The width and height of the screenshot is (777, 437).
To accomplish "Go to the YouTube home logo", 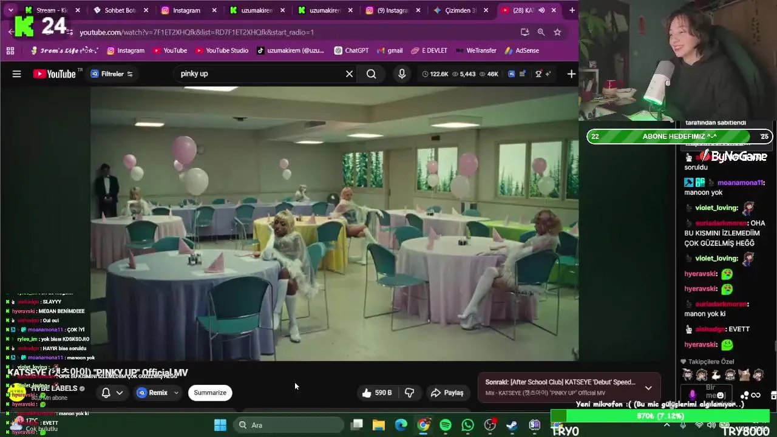I will pyautogui.click(x=55, y=74).
